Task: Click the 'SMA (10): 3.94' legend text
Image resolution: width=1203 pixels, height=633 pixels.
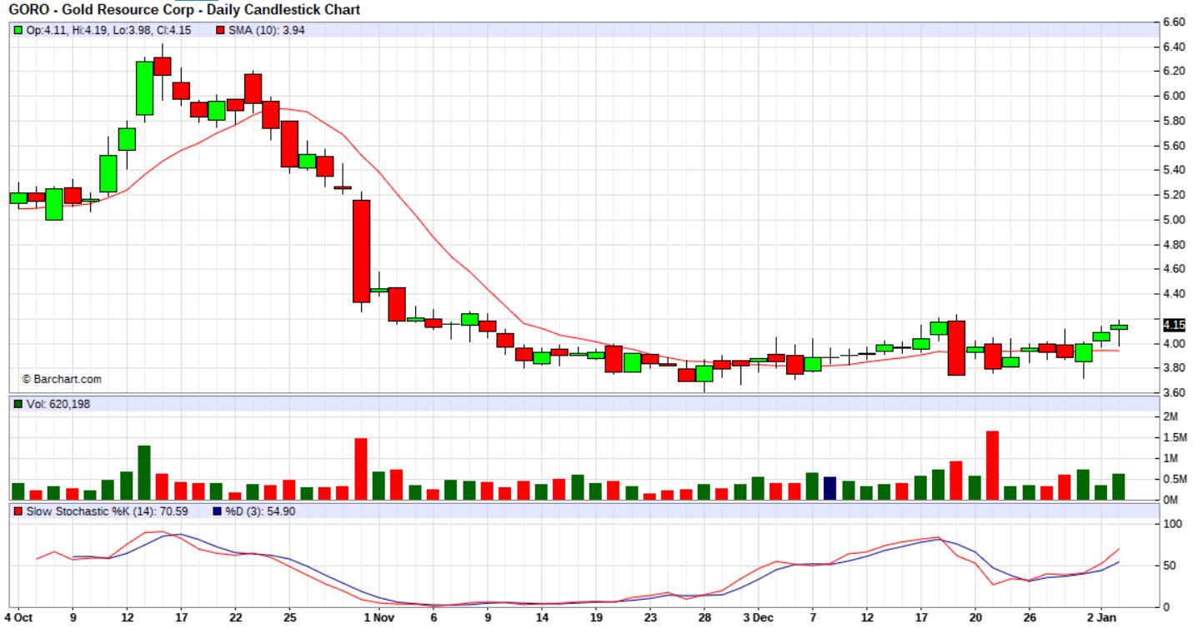Action: click(x=267, y=30)
